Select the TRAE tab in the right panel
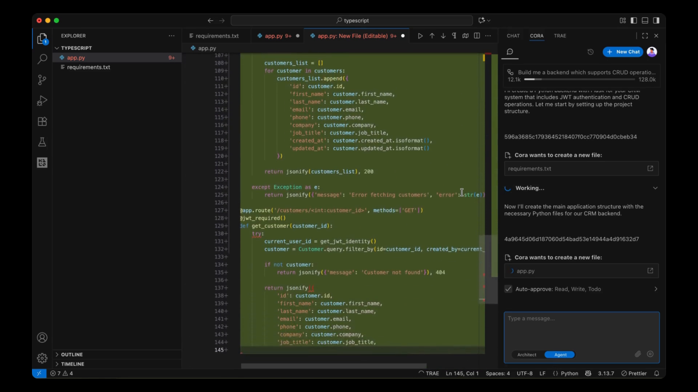 (560, 36)
